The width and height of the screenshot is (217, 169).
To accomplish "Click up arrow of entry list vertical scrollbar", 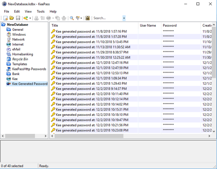I will [x=214, y=25].
